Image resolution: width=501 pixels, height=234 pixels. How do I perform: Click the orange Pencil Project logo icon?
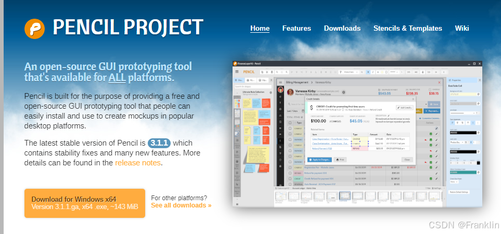click(x=34, y=29)
